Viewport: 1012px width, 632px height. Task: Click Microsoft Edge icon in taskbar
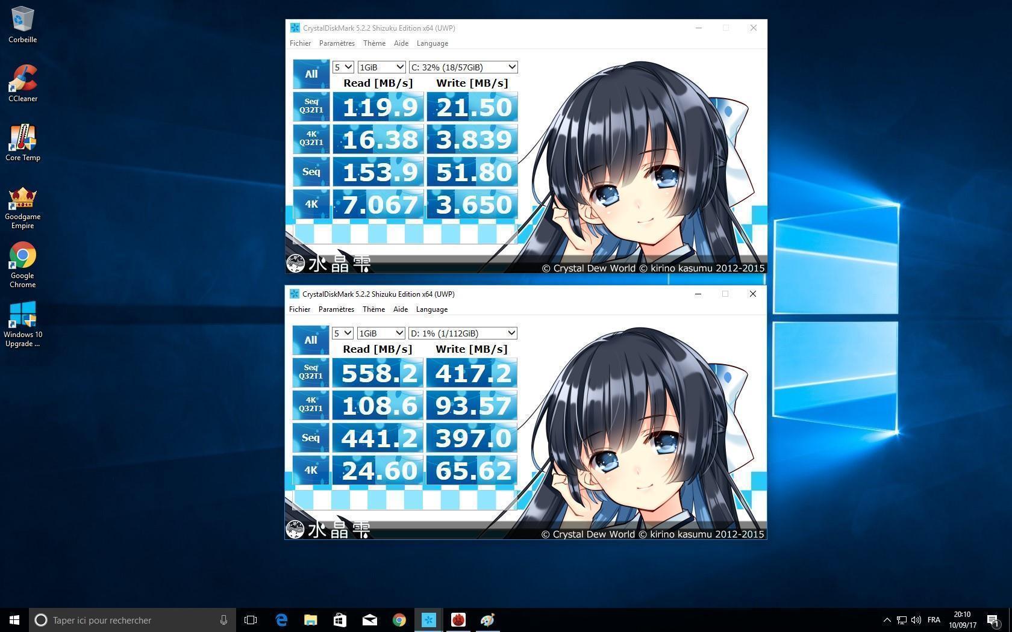[281, 620]
